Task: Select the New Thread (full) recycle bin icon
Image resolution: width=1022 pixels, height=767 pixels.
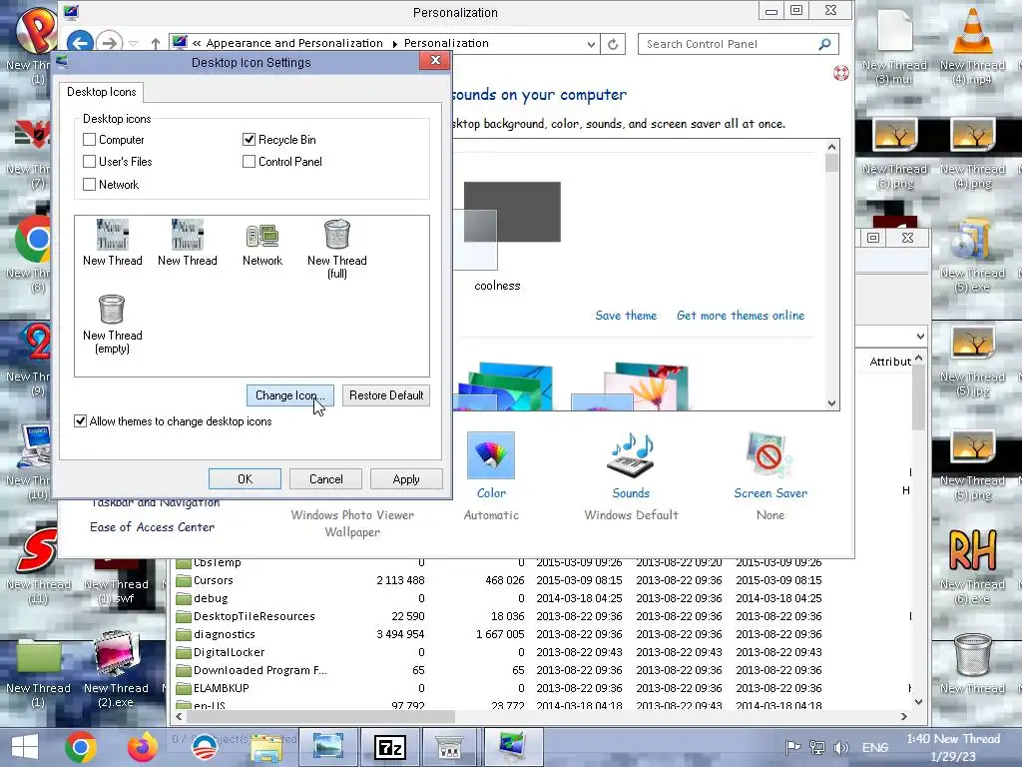Action: (337, 249)
